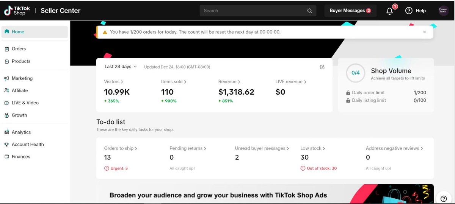Click the visitors value 10.99K
The height and width of the screenshot is (204, 455).
point(117,92)
